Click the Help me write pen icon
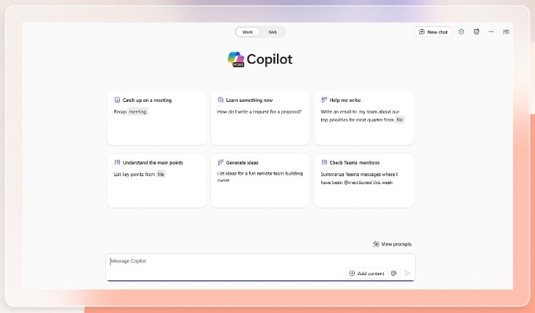This screenshot has width=535, height=313. [x=324, y=100]
